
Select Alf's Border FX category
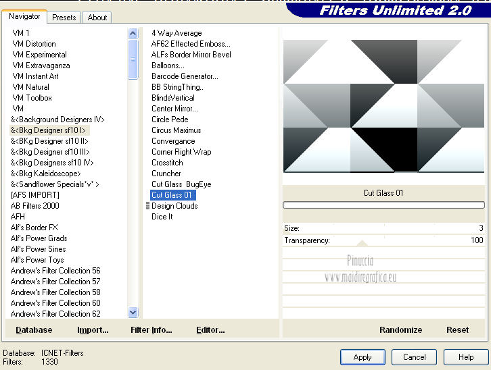coord(34,228)
